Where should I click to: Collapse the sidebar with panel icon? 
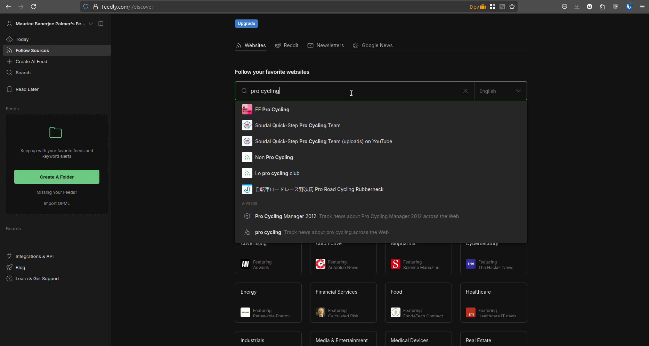[x=101, y=24]
